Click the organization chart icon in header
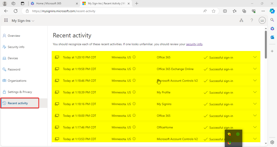Image resolution: width=277 pixels, height=147 pixels. tap(241, 21)
